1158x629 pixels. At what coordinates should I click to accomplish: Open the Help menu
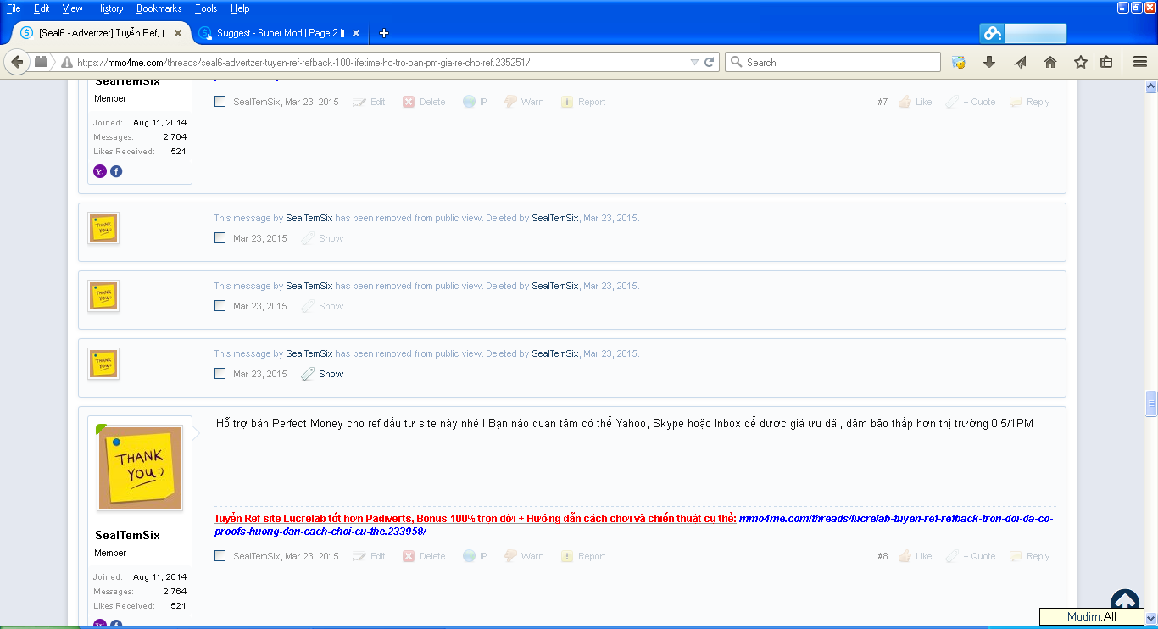tap(240, 8)
